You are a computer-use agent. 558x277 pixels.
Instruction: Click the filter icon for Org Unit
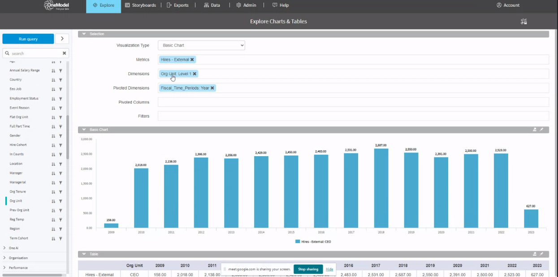pyautogui.click(x=61, y=201)
